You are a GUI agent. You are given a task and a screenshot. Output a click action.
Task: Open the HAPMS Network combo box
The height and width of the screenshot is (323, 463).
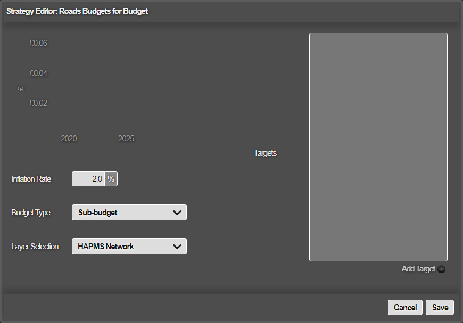[129, 246]
